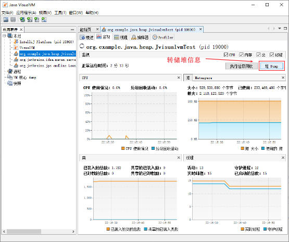Image resolution: width=289 pixels, height=242 pixels.
Task: Open the document list dropdown arrow
Action: pyautogui.click(x=280, y=28)
